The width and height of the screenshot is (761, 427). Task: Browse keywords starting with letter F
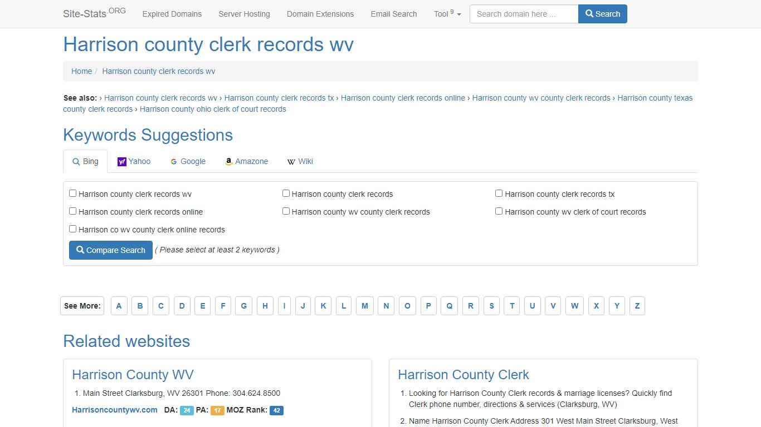point(223,306)
